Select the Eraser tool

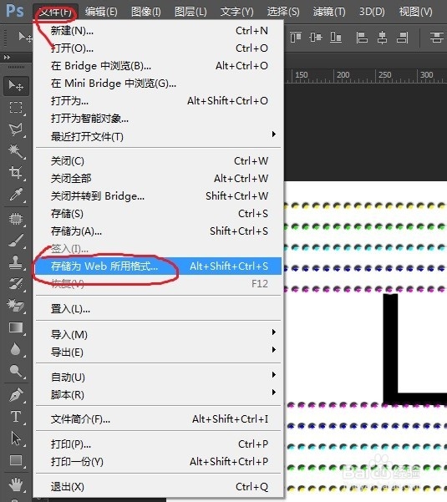tap(16, 305)
